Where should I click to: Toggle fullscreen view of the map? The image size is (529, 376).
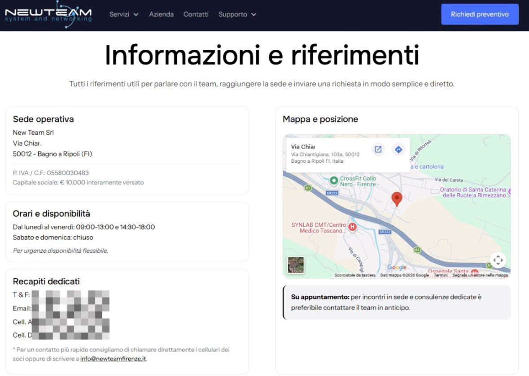click(498, 259)
